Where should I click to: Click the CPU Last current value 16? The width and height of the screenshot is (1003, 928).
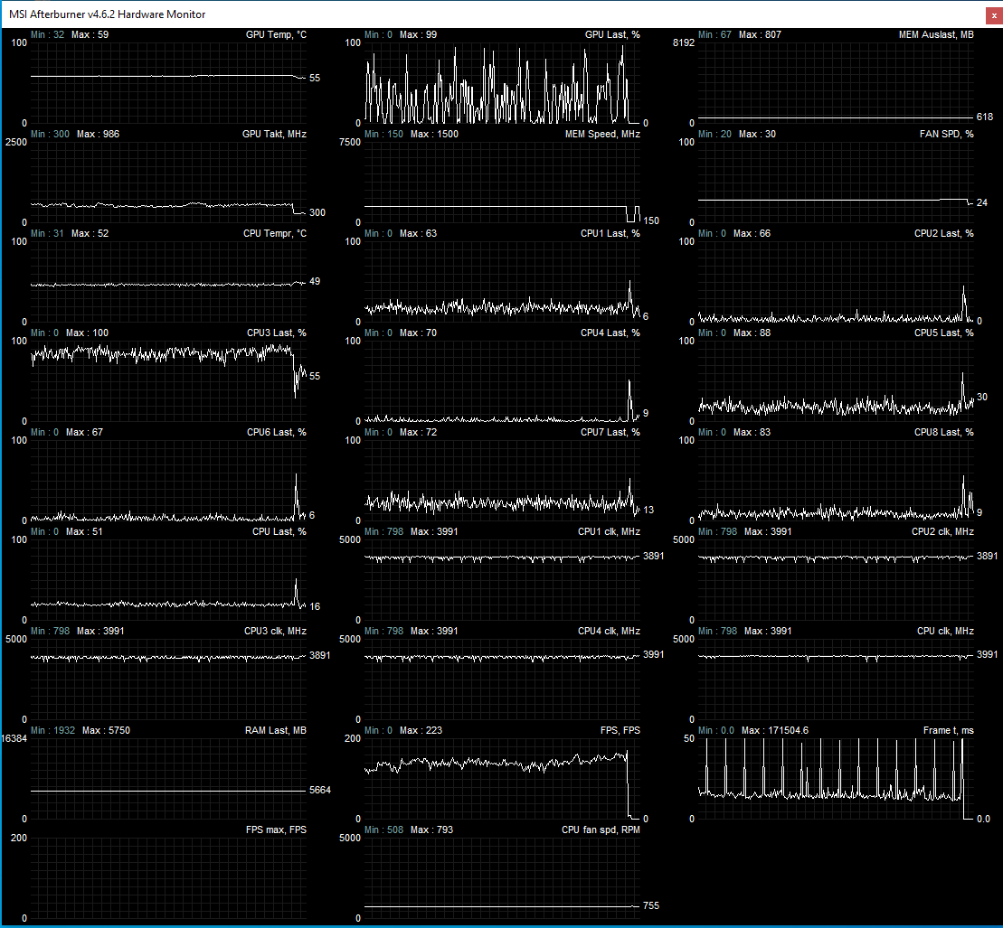[315, 606]
